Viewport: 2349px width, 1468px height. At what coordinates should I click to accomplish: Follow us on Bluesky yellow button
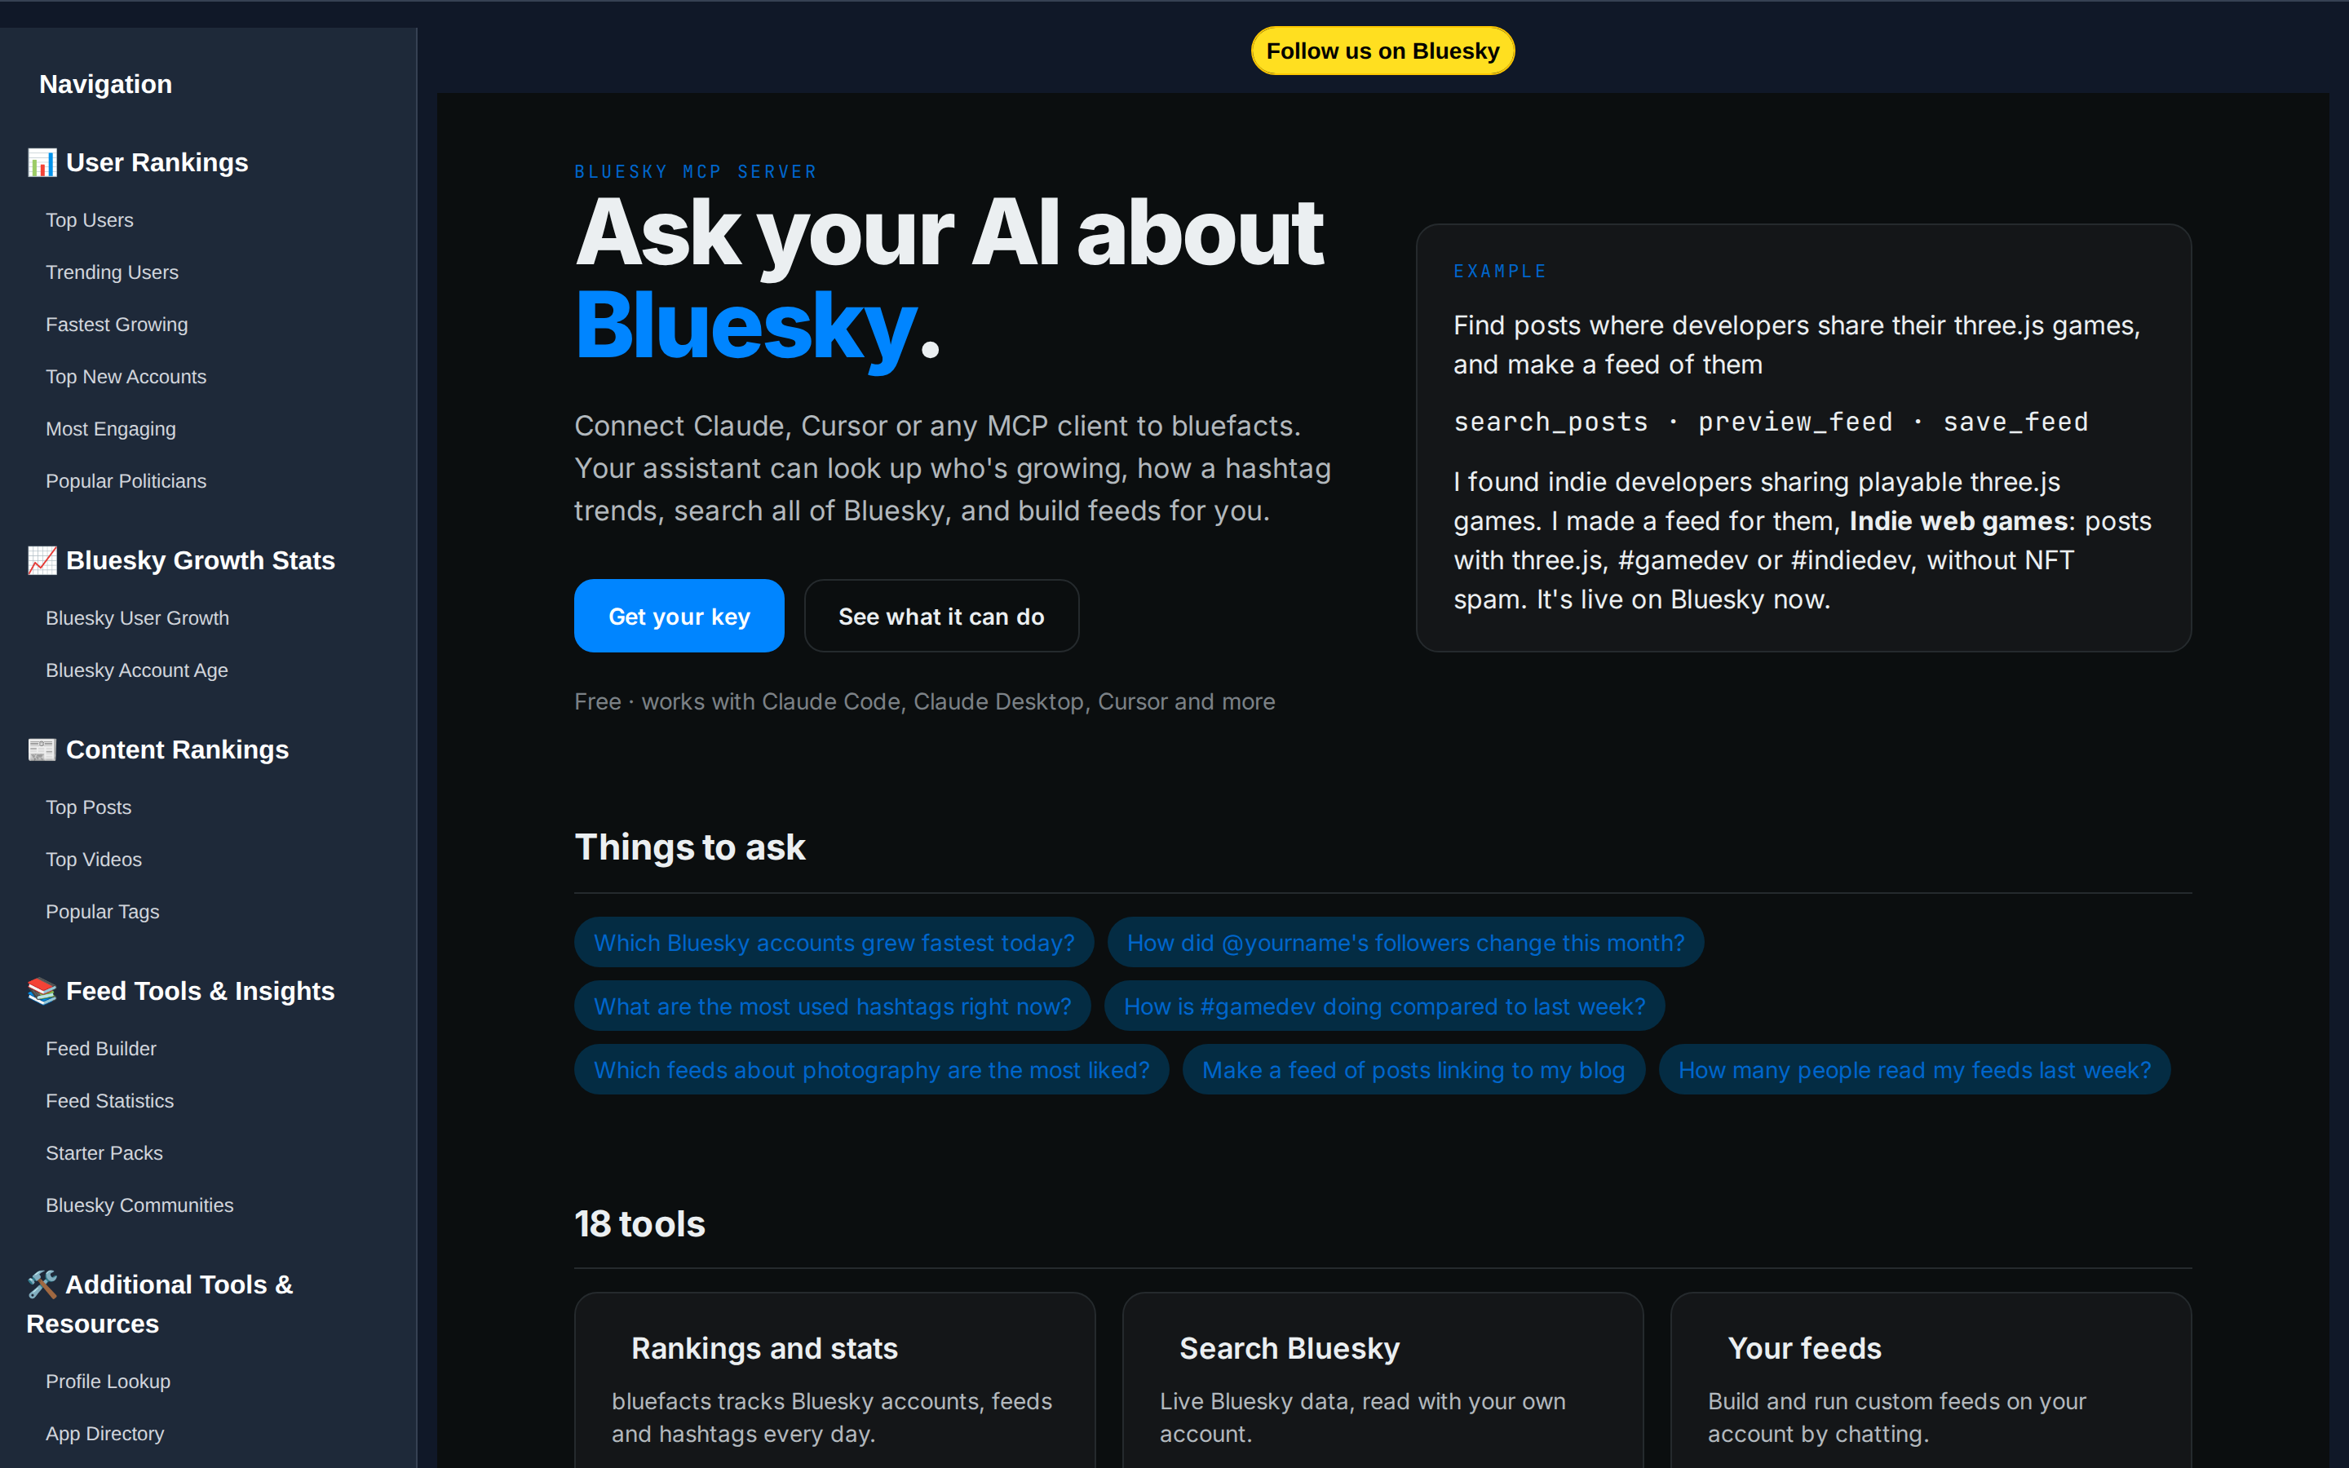coord(1382,51)
